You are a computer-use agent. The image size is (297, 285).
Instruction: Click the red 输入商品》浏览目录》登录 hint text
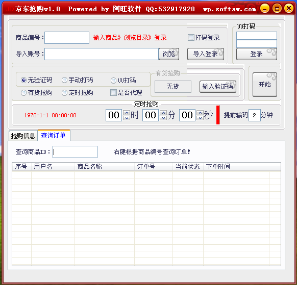(x=130, y=38)
